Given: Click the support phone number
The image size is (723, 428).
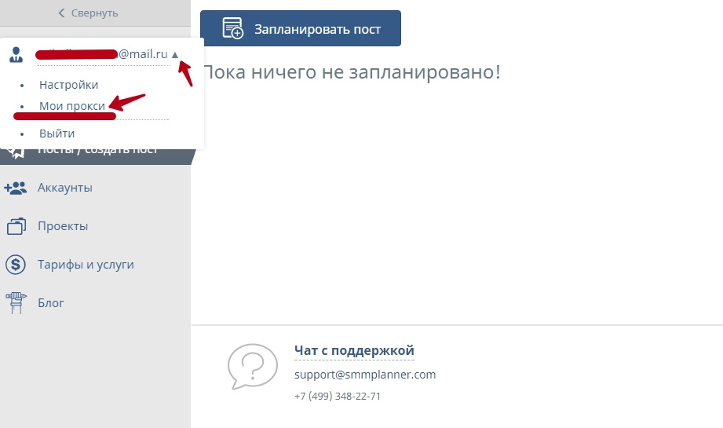Looking at the screenshot, I should [337, 396].
